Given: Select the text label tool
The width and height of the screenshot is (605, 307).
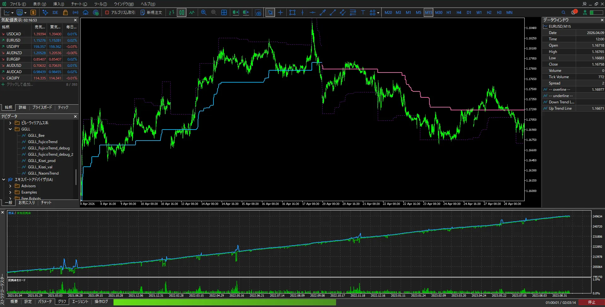Looking at the screenshot, I should pyautogui.click(x=363, y=13).
